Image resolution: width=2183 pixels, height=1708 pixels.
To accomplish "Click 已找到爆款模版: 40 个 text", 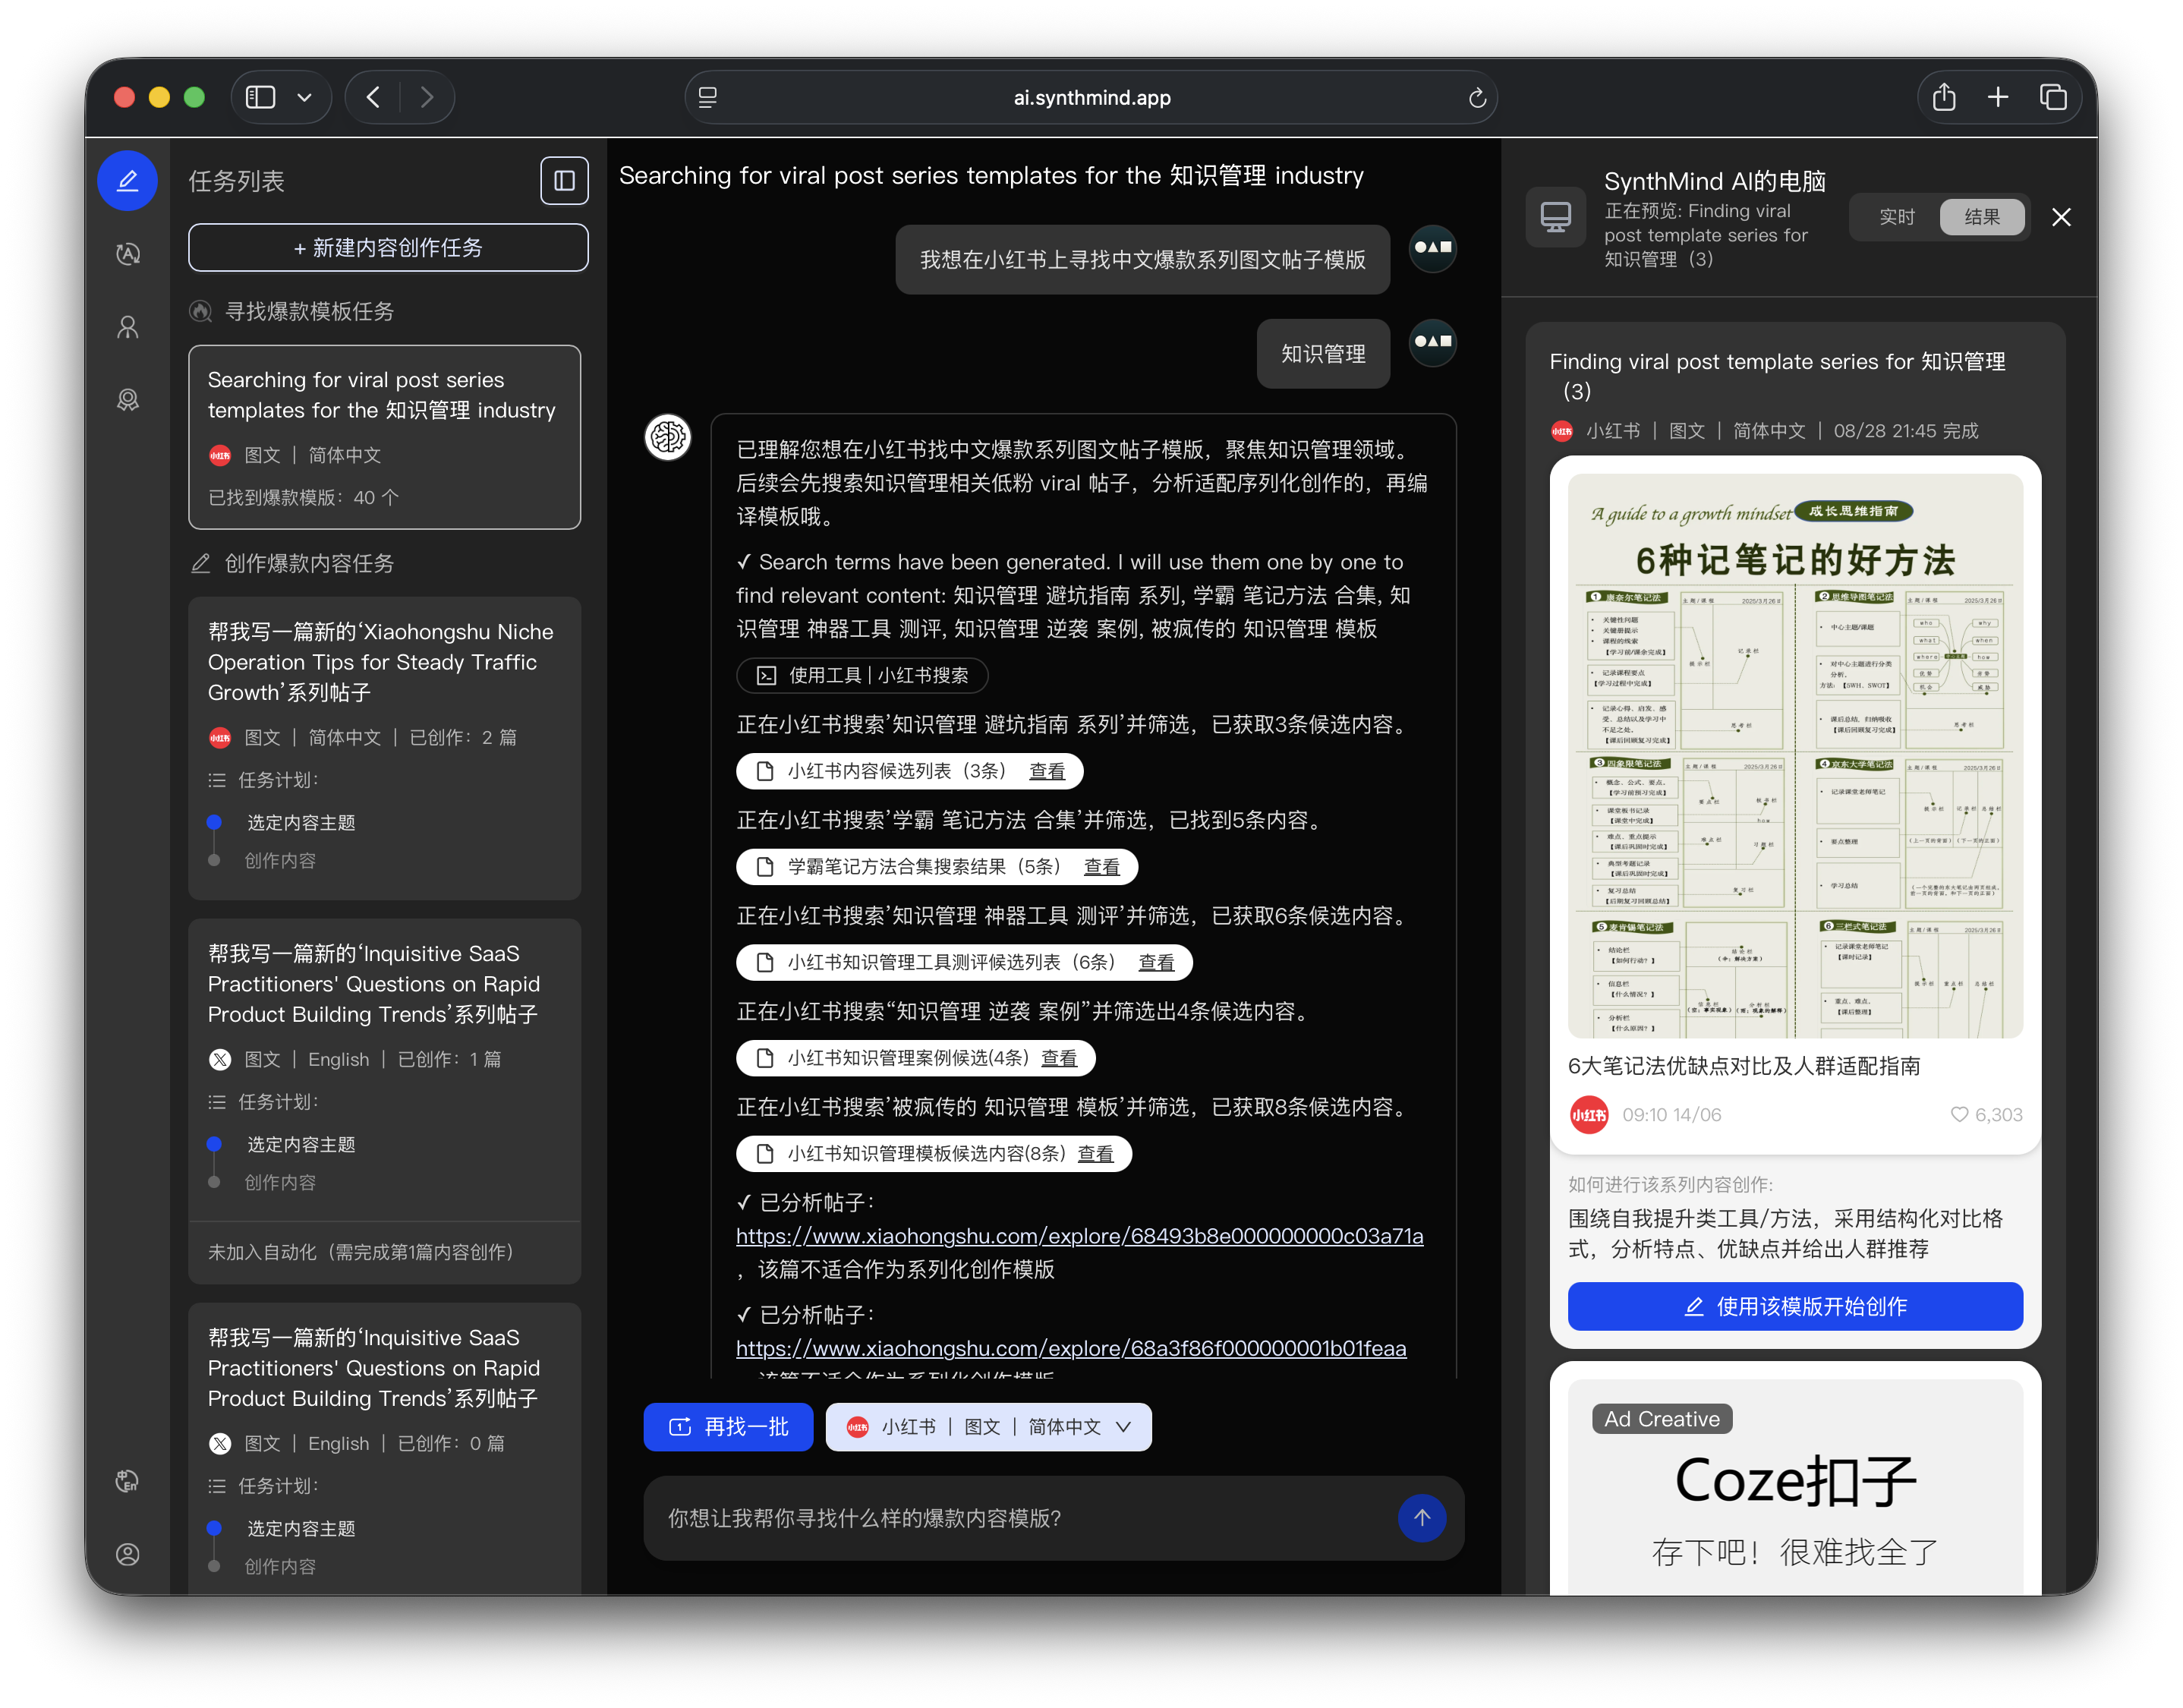I will click(x=303, y=497).
